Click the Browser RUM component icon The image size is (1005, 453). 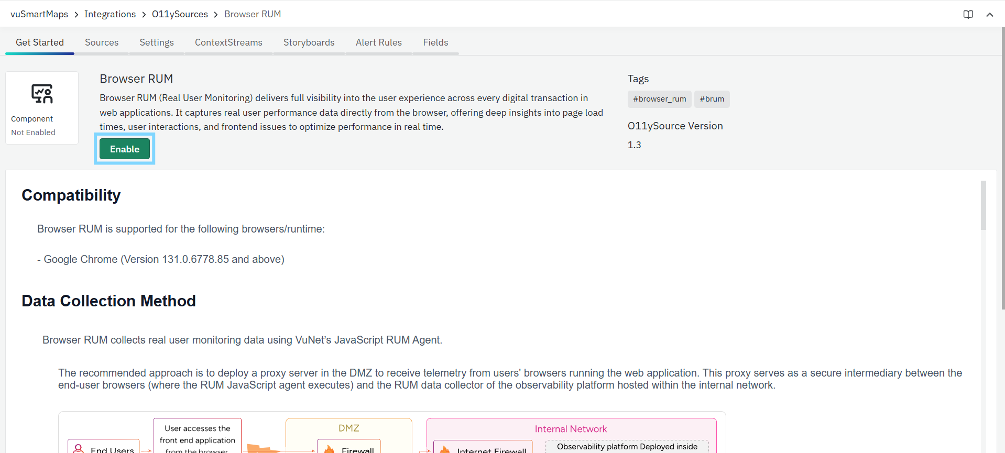point(42,94)
